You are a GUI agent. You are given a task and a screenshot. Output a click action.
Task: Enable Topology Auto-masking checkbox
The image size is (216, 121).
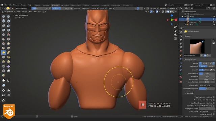(214, 97)
